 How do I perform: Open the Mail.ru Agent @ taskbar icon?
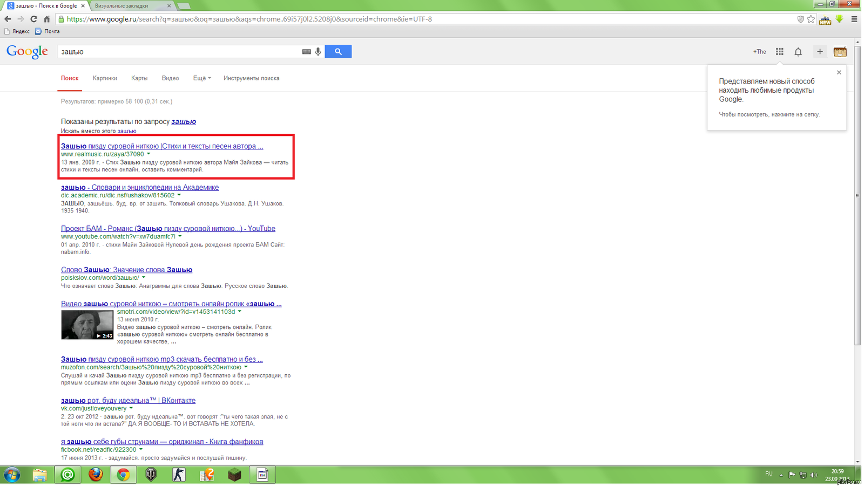coord(67,475)
